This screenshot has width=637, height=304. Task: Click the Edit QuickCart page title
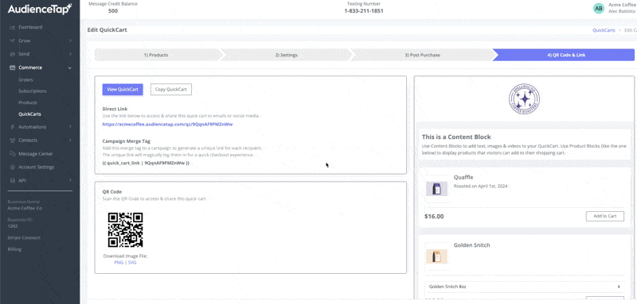tap(107, 30)
